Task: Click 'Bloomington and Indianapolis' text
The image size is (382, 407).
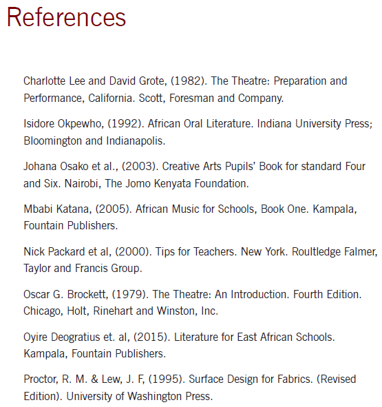Action: click(94, 141)
